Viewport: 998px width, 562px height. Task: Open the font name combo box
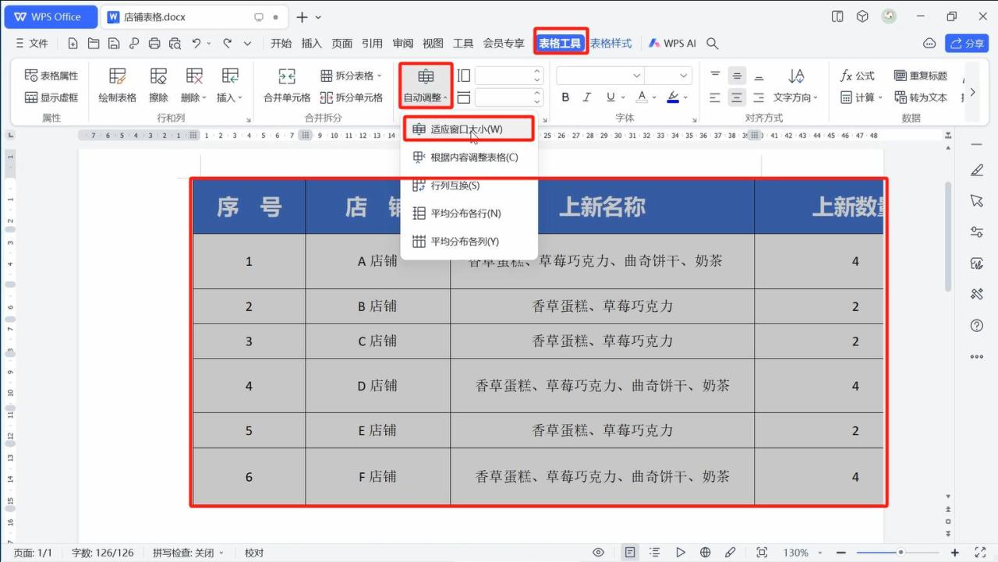(x=600, y=76)
